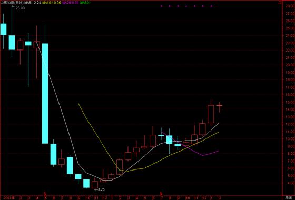Click the stock name title with period label
Viewport: 295px width, 200px height.
12,3
